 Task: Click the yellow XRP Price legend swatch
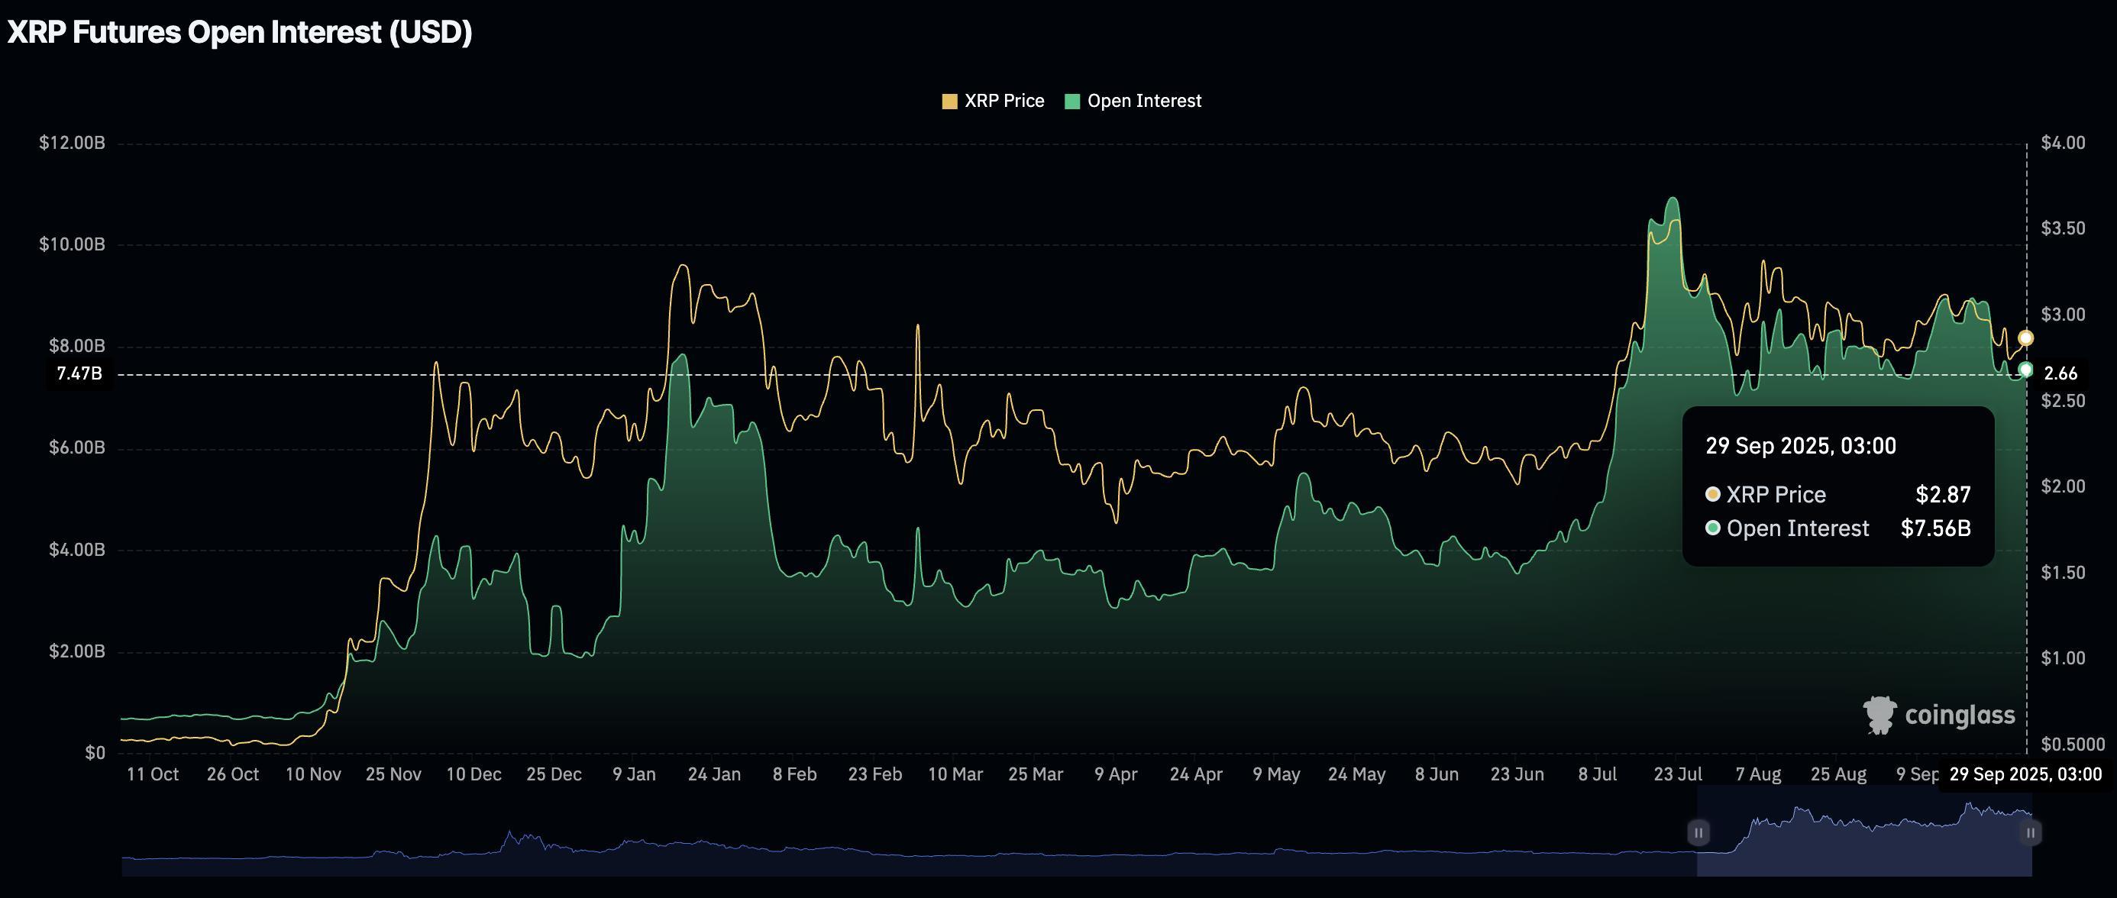click(951, 100)
